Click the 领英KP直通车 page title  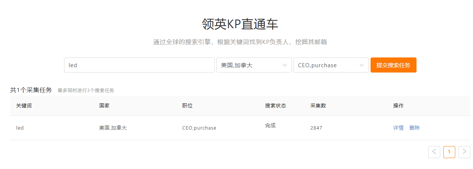pos(240,24)
